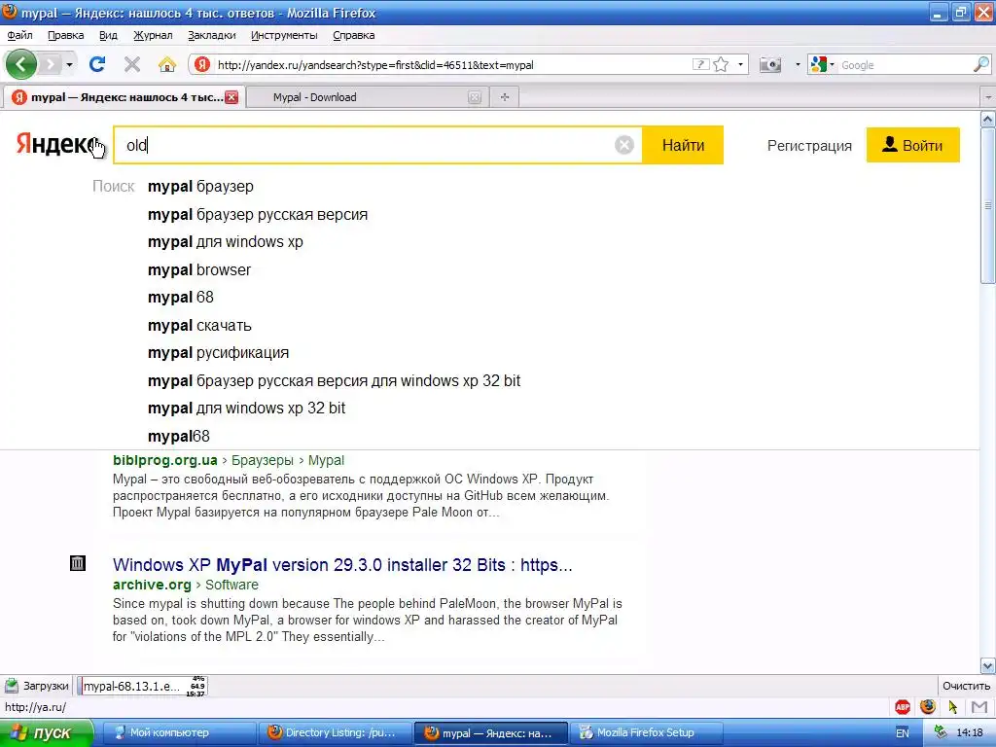The image size is (996, 747).
Task: Open a new tab with the plus button
Action: click(505, 97)
